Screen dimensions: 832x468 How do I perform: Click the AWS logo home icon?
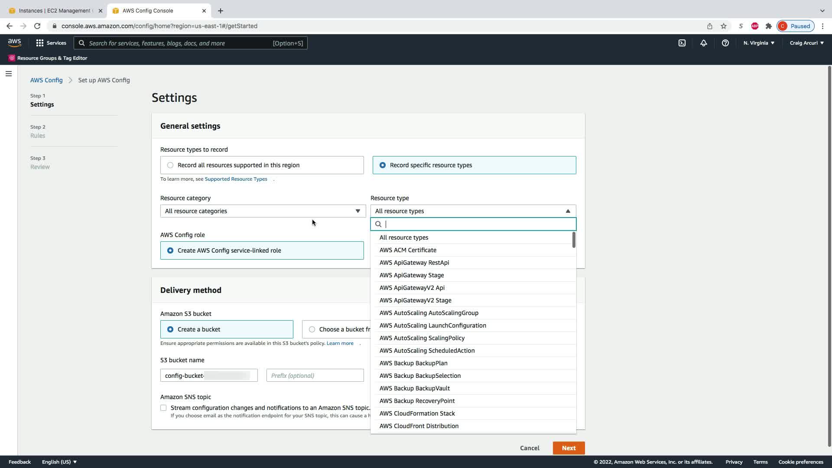point(14,42)
